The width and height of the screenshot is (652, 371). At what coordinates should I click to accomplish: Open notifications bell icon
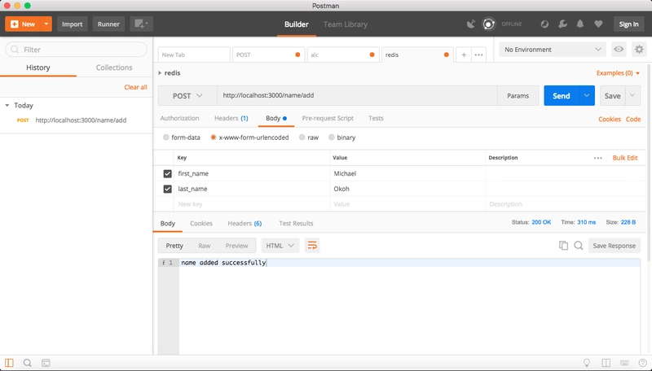580,24
